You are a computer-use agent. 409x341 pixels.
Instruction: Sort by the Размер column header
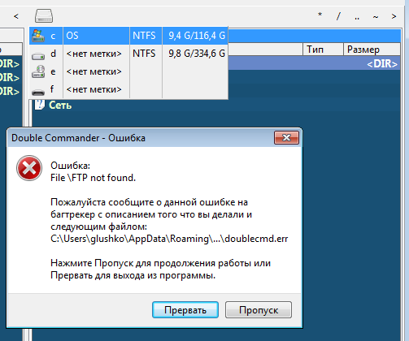pyautogui.click(x=372, y=50)
